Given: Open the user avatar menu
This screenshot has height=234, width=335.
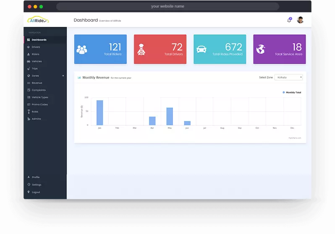Looking at the screenshot, I should (x=300, y=20).
